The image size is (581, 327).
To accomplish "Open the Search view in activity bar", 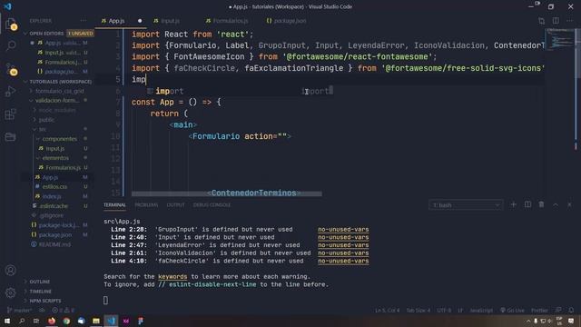I will coord(11,45).
